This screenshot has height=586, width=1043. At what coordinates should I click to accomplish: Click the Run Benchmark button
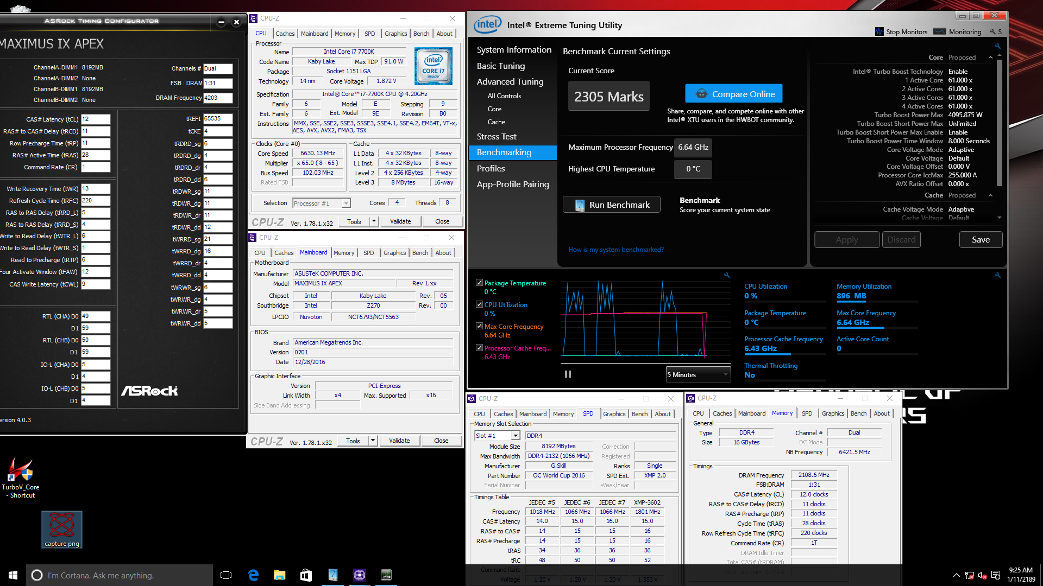612,205
